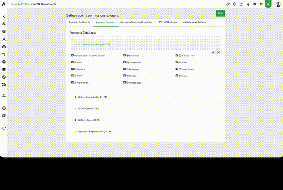Click the green Save button
Screen dimensions: 283x190
(x=220, y=13)
